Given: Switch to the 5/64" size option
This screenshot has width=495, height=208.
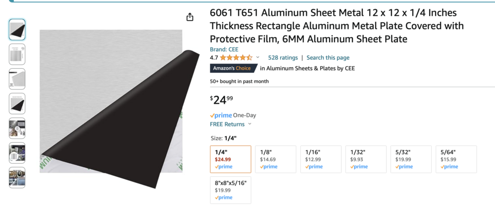Looking at the screenshot, I should pyautogui.click(x=456, y=159).
